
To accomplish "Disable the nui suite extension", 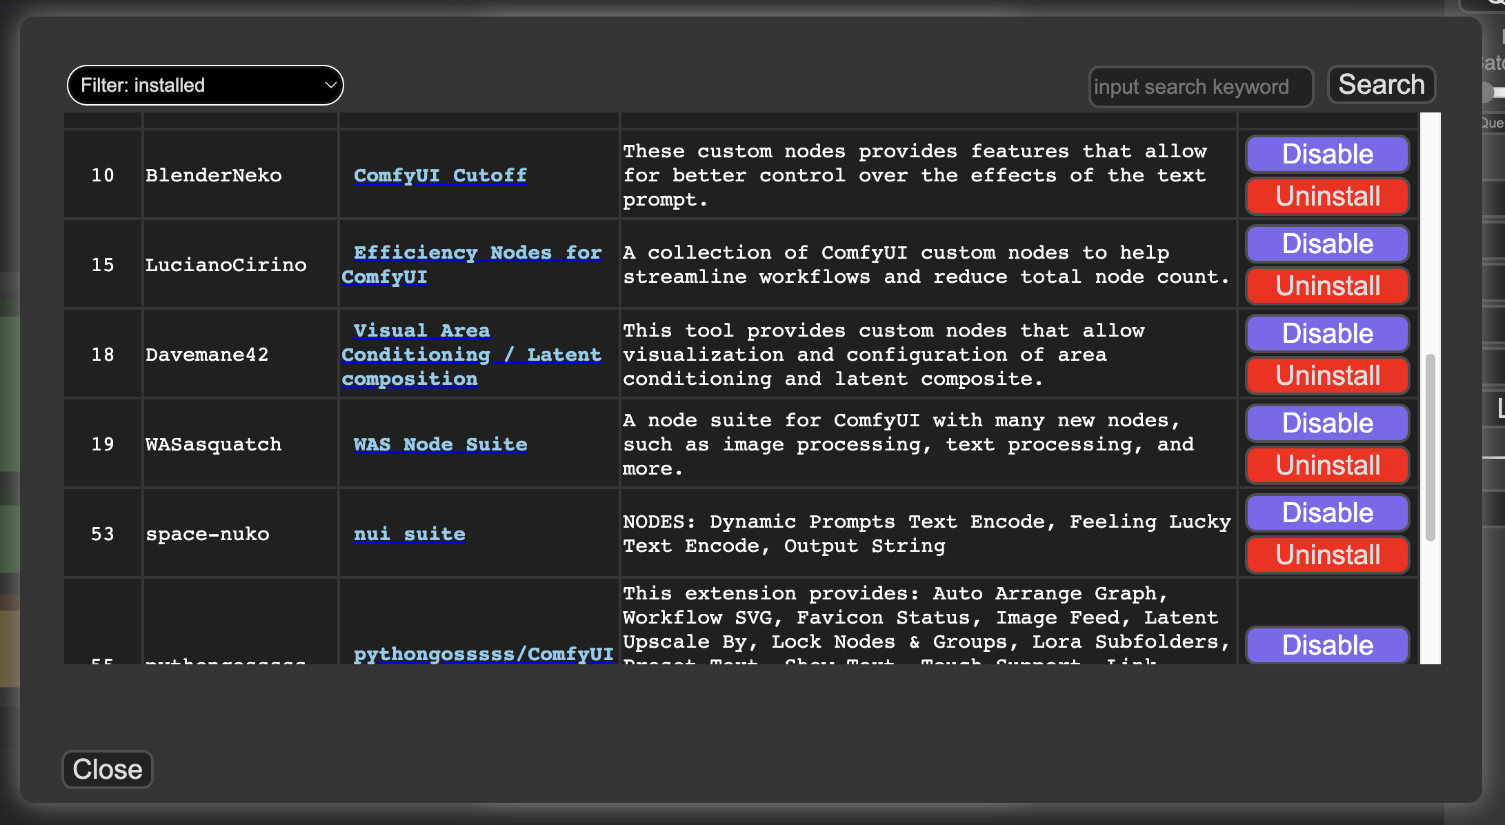I will tap(1327, 513).
